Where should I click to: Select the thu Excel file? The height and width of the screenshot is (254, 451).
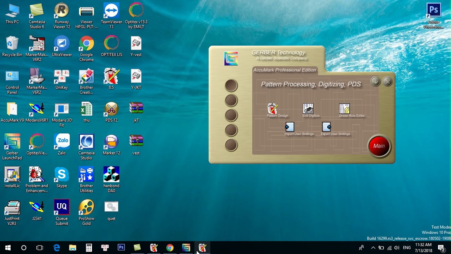click(86, 112)
